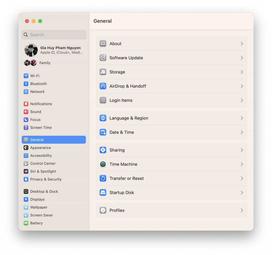Click the Software Update gear icon
The width and height of the screenshot is (272, 255).
(103, 58)
